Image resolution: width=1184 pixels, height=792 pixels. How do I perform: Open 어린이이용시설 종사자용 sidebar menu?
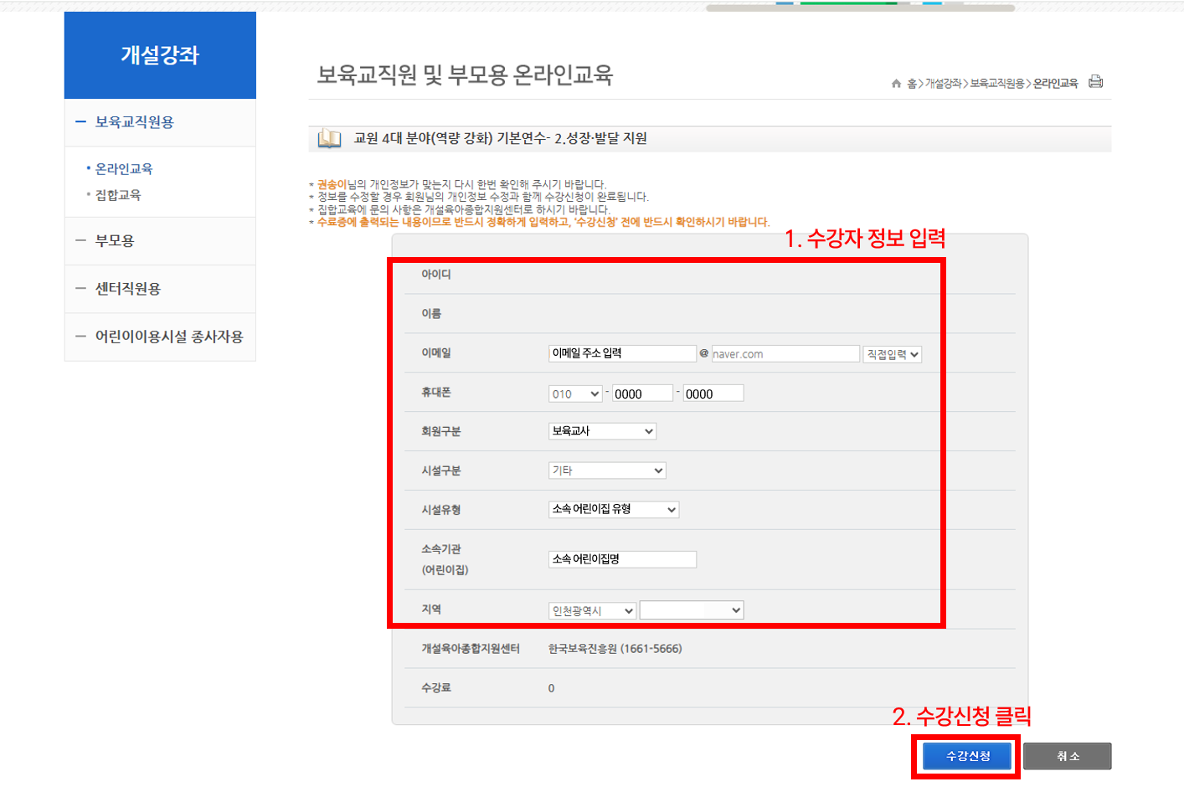click(168, 337)
